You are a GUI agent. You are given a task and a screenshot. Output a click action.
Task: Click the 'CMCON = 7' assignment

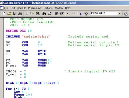16,71
